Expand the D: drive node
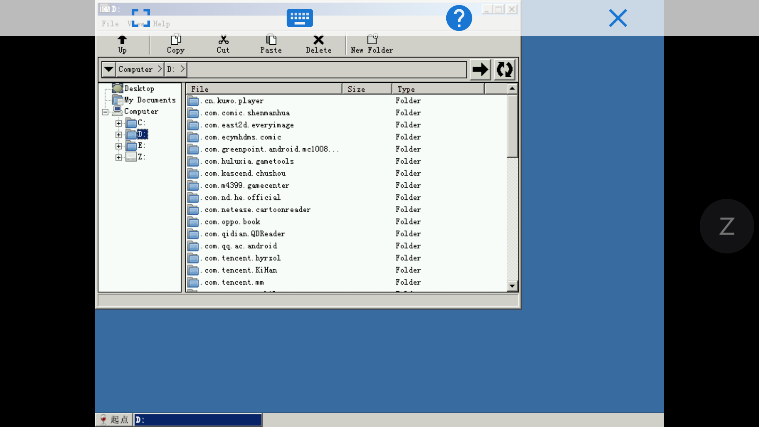The width and height of the screenshot is (759, 427). (x=119, y=135)
